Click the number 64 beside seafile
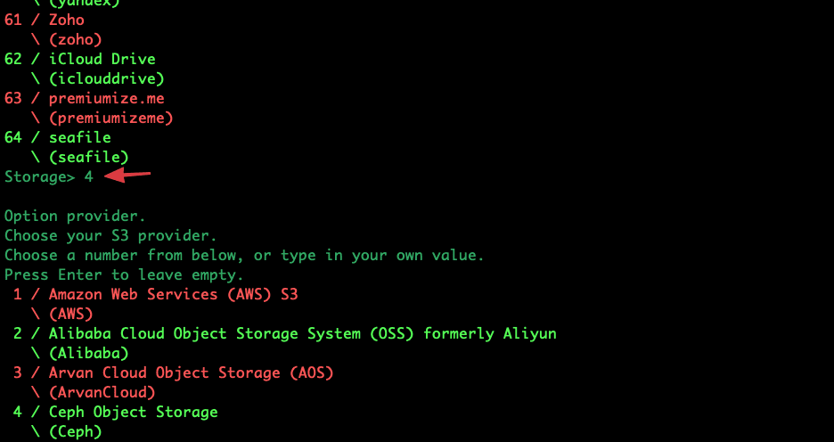 point(12,137)
